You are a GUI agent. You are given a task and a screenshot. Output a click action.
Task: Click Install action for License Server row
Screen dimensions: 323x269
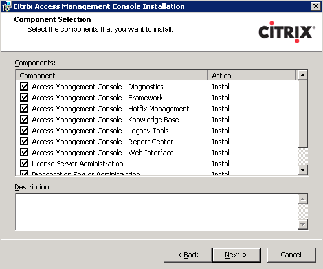[221, 164]
